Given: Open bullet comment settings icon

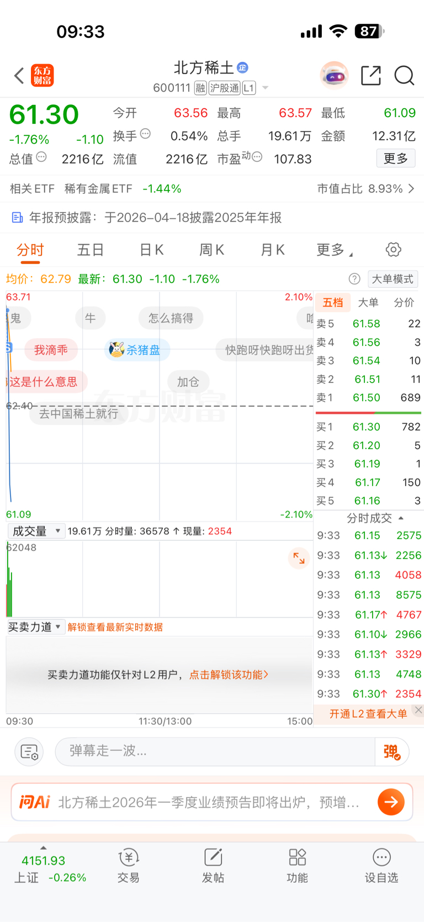Looking at the screenshot, I should click(x=29, y=752).
